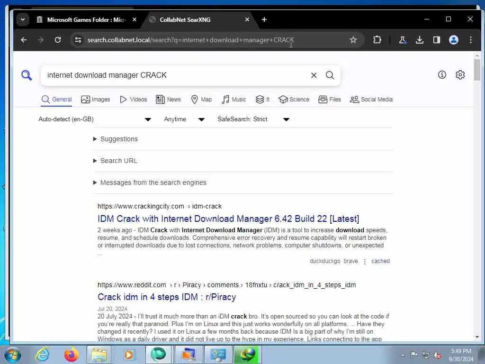Image resolution: width=485 pixels, height=364 pixels.
Task: Expand Messages from the search engines
Action: click(150, 182)
